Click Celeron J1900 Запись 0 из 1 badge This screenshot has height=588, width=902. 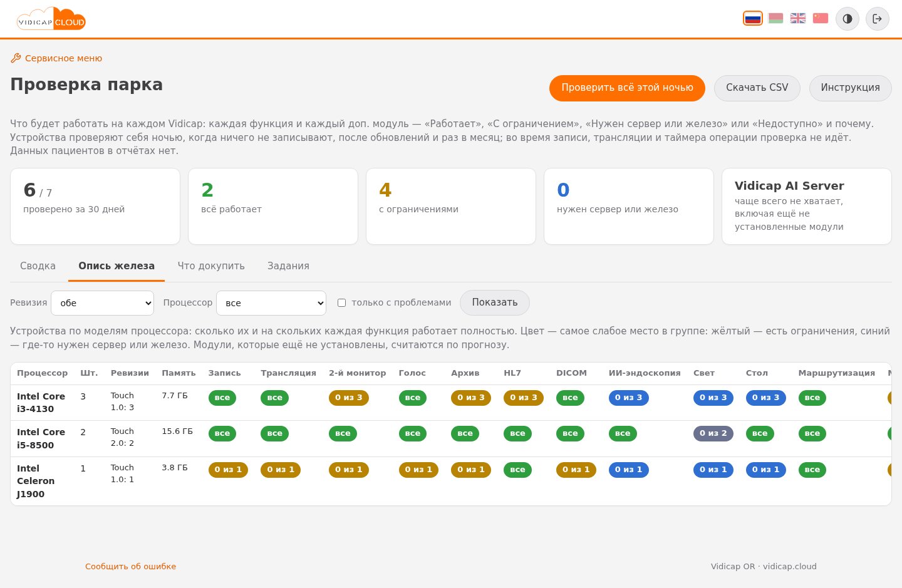pos(228,470)
